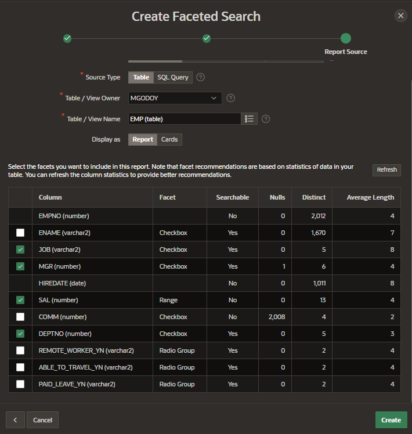The image size is (412, 434).
Task: Select the Report display option
Action: point(142,139)
